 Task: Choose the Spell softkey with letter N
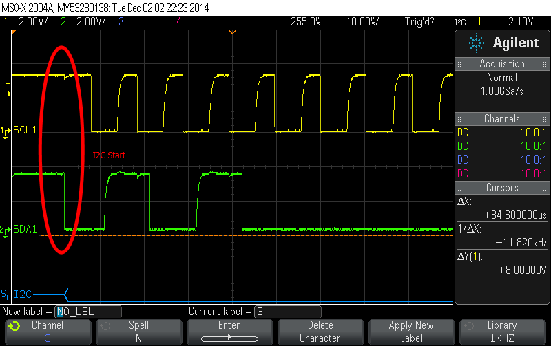pos(139,332)
